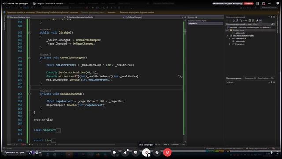Click method name OnHealthChanged in line 147

point(72,58)
